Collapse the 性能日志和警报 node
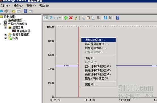The height and width of the screenshot is (103, 157). click(x=1, y=24)
